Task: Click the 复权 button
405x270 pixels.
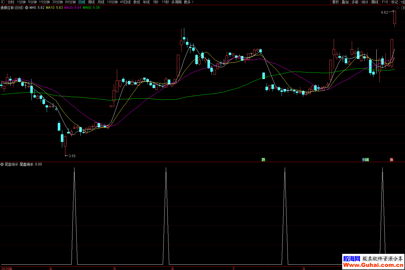Action: point(335,2)
